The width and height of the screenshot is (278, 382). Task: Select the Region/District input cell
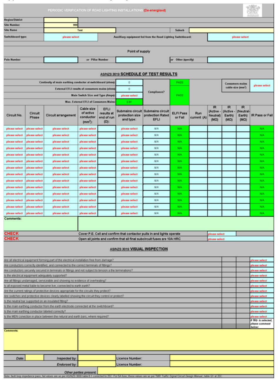[x=61, y=20]
